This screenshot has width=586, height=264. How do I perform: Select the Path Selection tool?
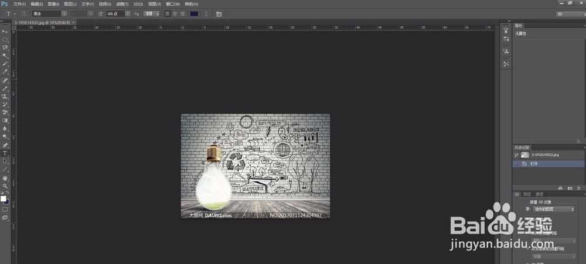click(x=5, y=162)
